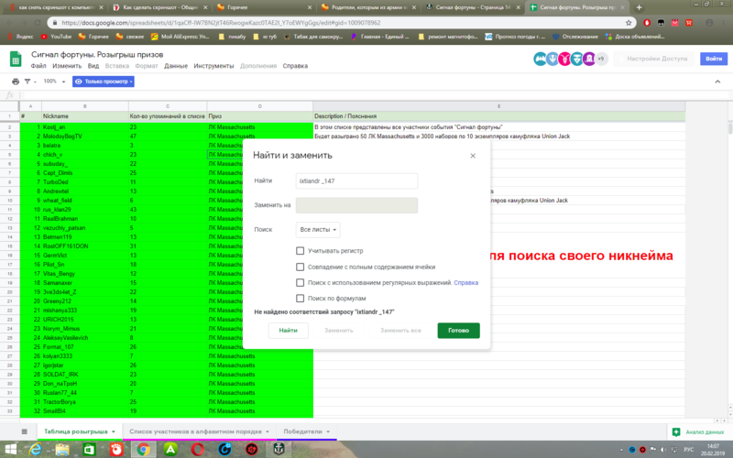Open the Google Sheets home icon
The image size is (733, 458).
coord(16,60)
